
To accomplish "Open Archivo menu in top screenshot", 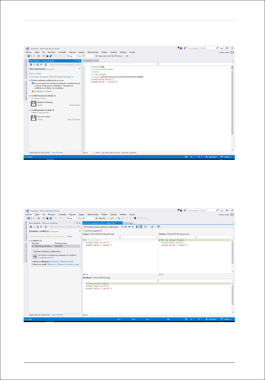I will pyautogui.click(x=29, y=52).
